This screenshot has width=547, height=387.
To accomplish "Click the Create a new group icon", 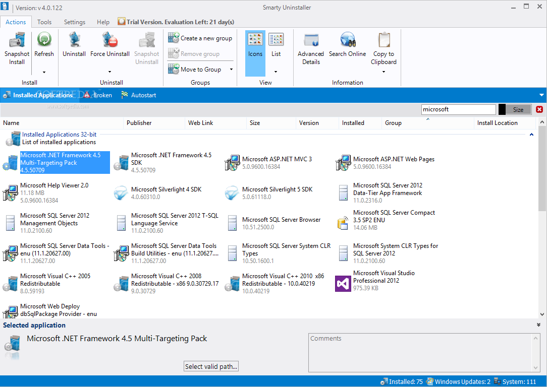I will (x=174, y=38).
